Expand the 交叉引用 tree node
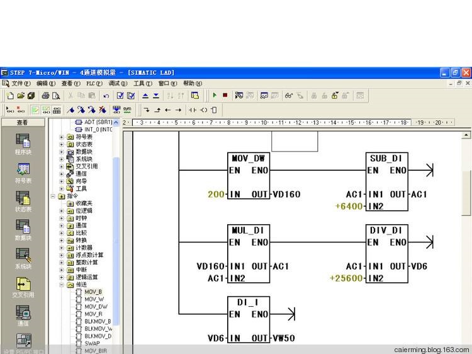 [x=62, y=166]
